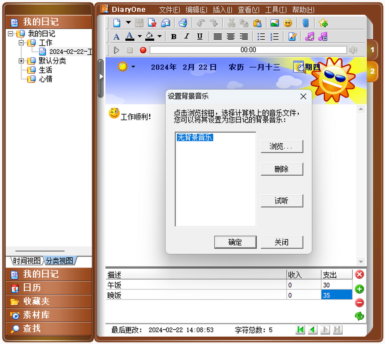
Task: Start audio playback with the play triangle
Action: pos(116,50)
